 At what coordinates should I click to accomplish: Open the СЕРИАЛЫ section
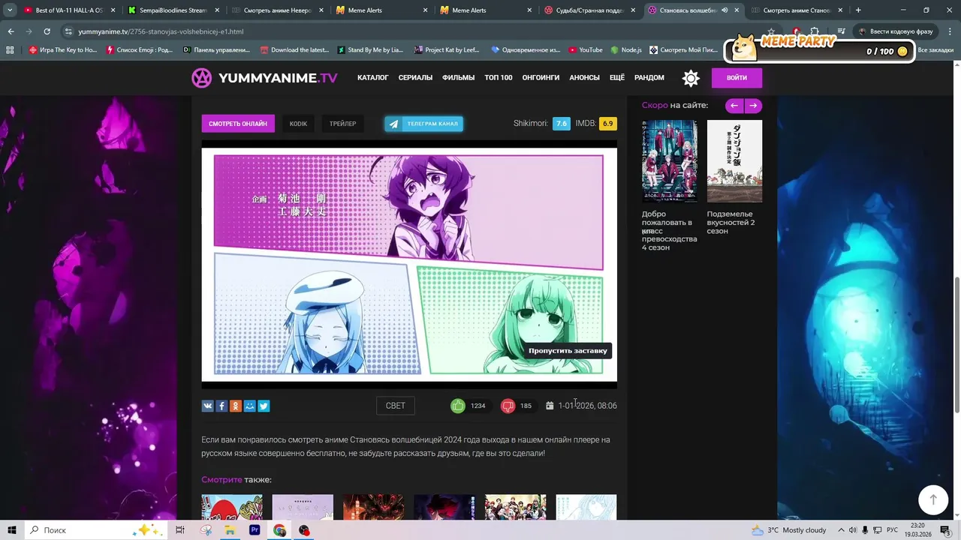pyautogui.click(x=415, y=78)
